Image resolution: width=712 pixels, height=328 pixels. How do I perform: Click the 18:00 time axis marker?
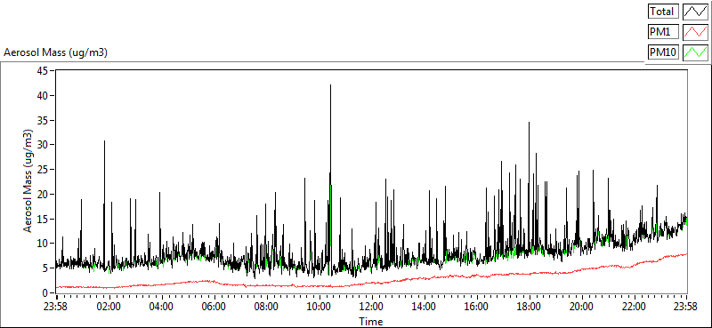(x=529, y=306)
